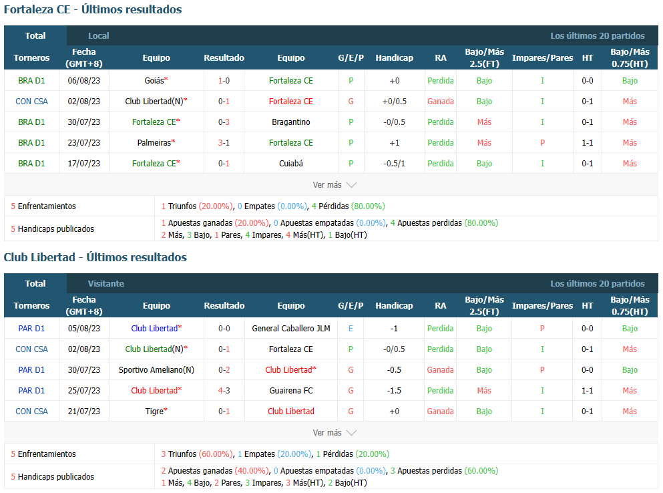The height and width of the screenshot is (493, 663).
Task: Click Impares/Pares header in Club Libertad table
Action: [x=543, y=305]
